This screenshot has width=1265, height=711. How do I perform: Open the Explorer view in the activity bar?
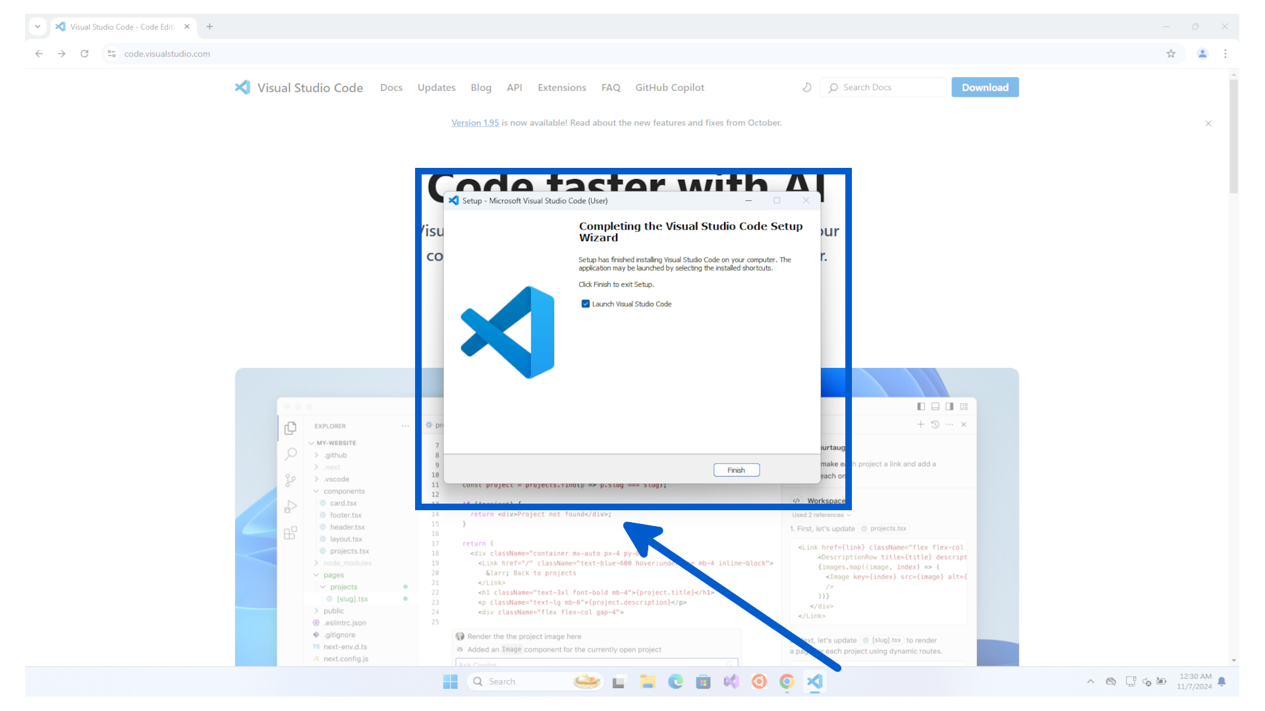[291, 427]
